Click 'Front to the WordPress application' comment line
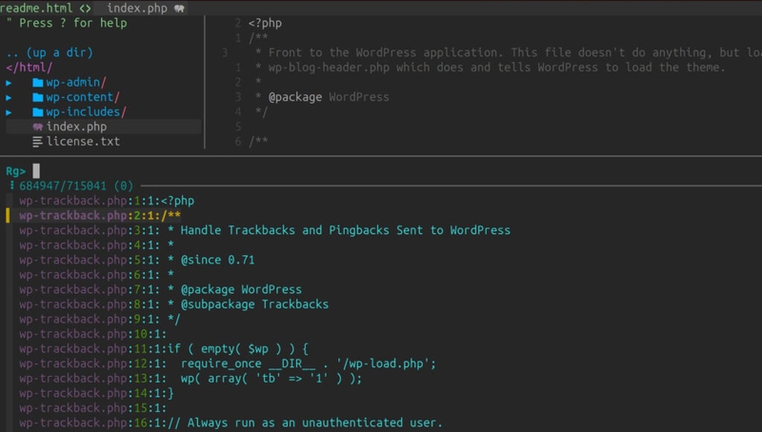The height and width of the screenshot is (432, 762). 509,52
